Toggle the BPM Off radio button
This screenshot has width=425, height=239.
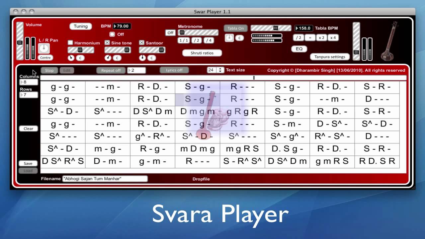[x=112, y=34]
